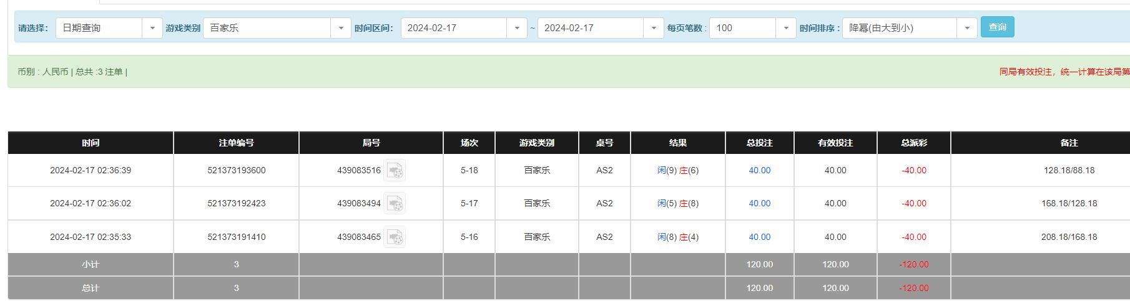Open the start date 2024-02-17 dropdown
Image resolution: width=1130 pixels, height=301 pixels.
click(x=464, y=28)
